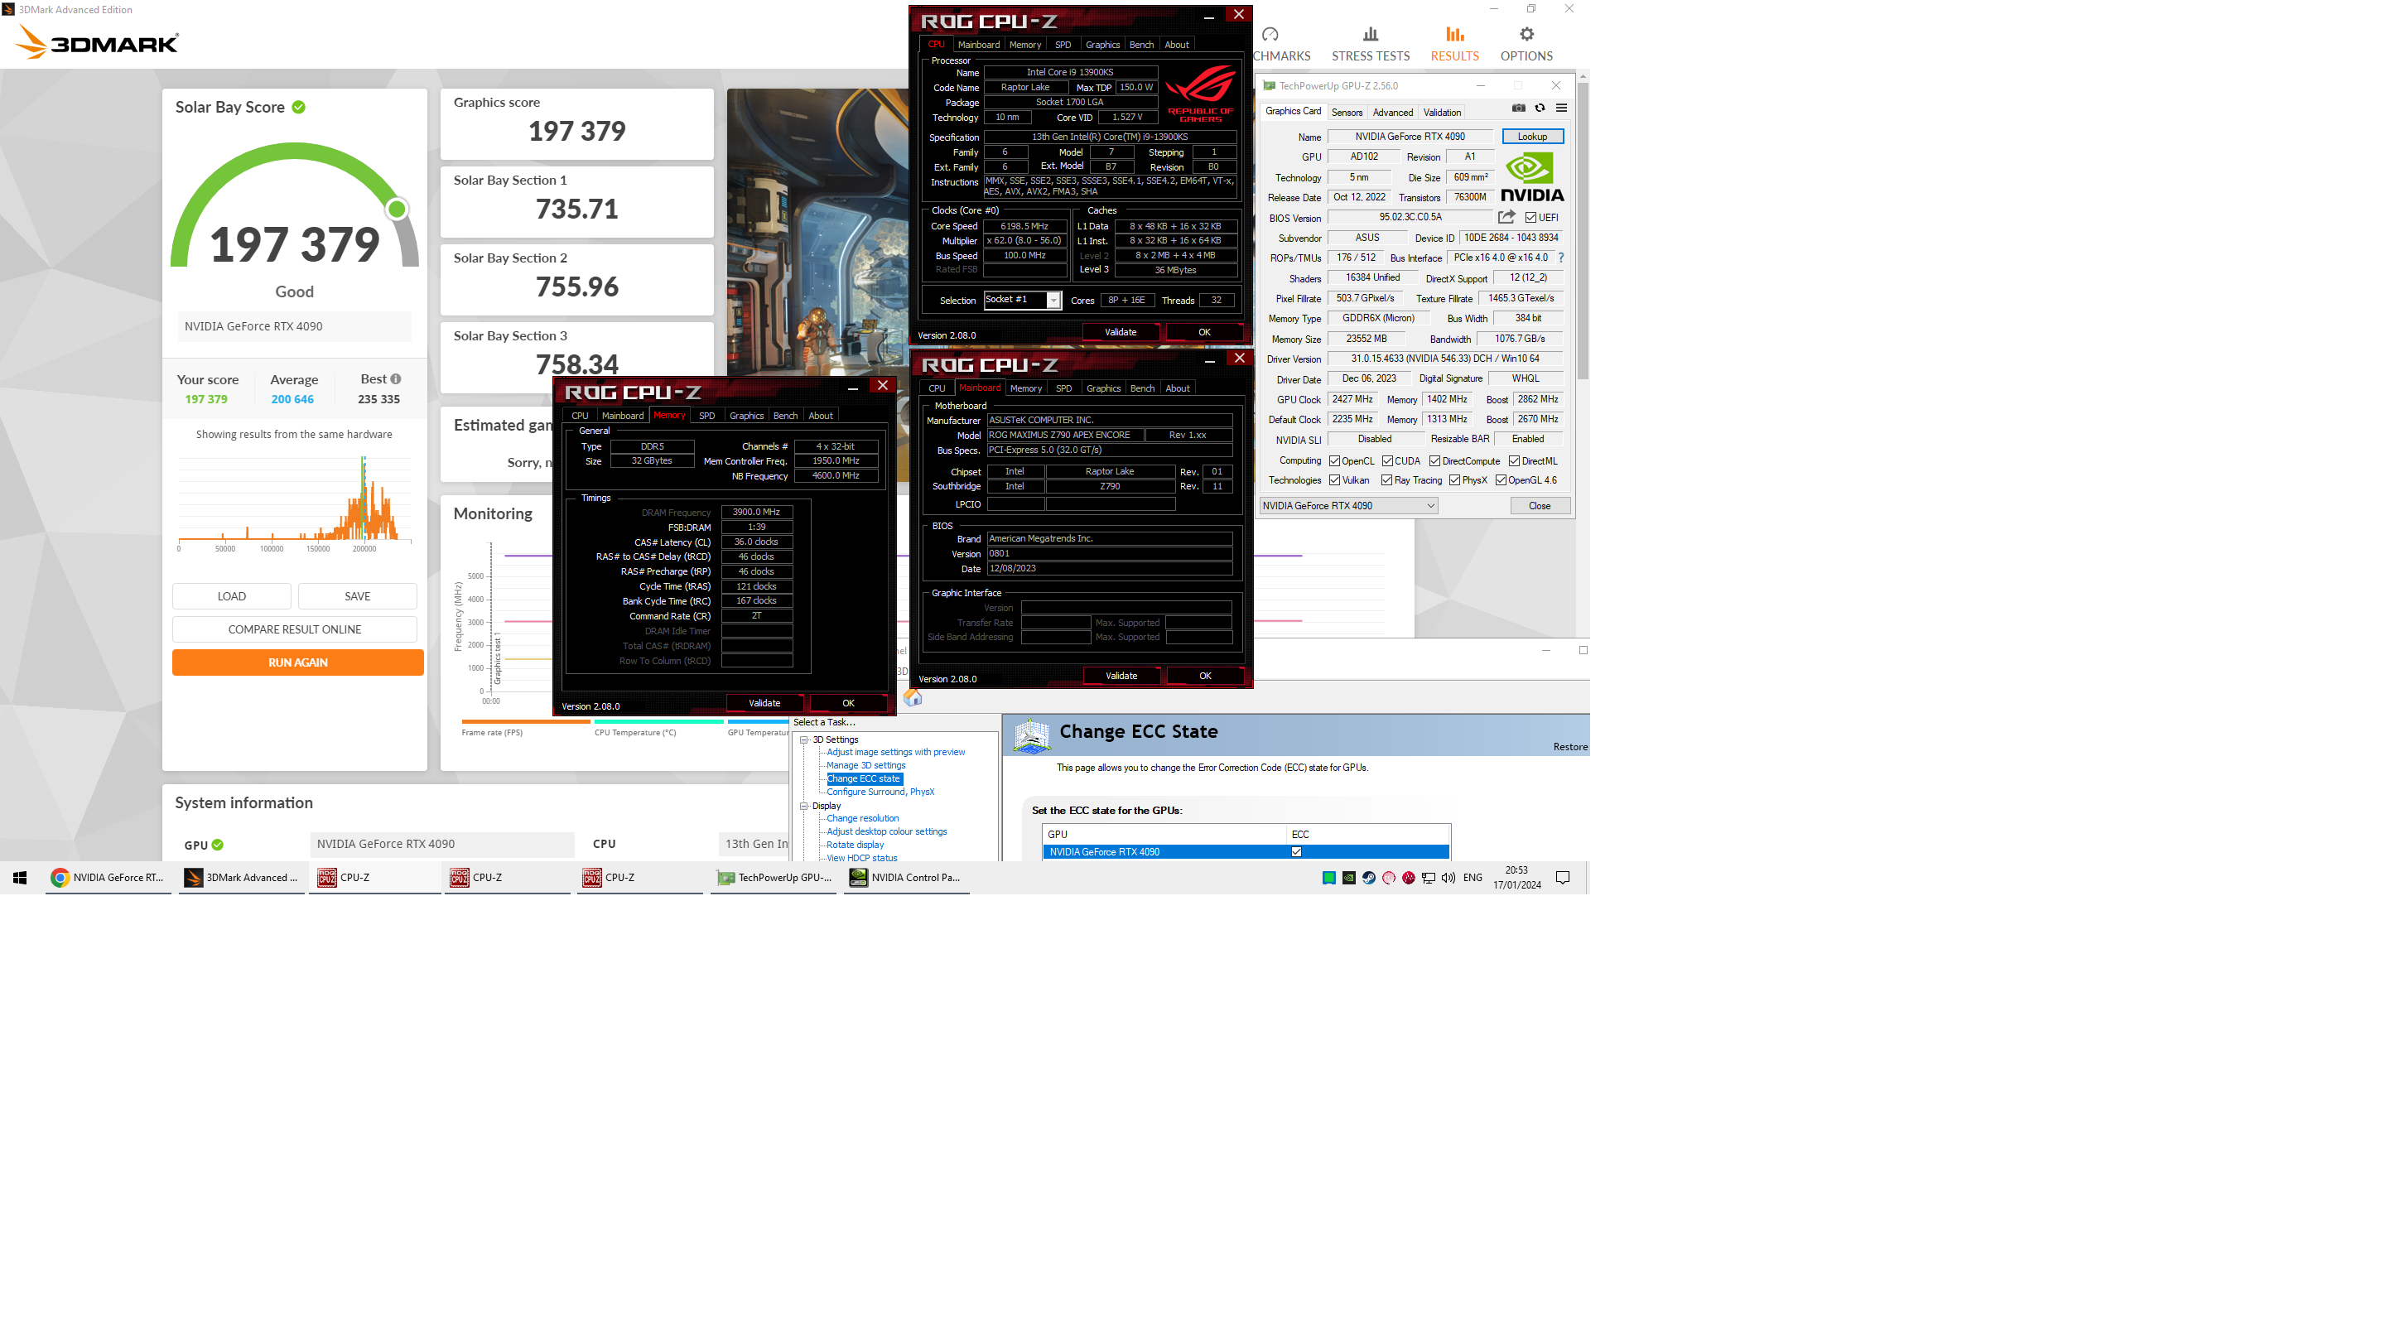Click the LOAD button in 3DMark
Viewport: 2386px width, 1344px height.
click(x=232, y=595)
